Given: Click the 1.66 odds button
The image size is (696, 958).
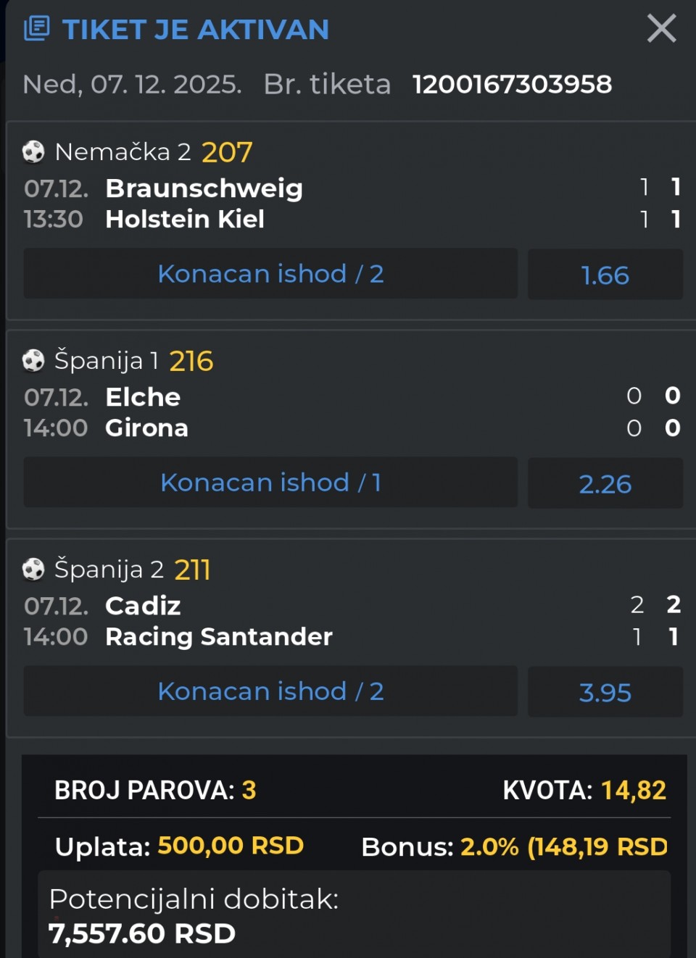Looking at the screenshot, I should 605,275.
